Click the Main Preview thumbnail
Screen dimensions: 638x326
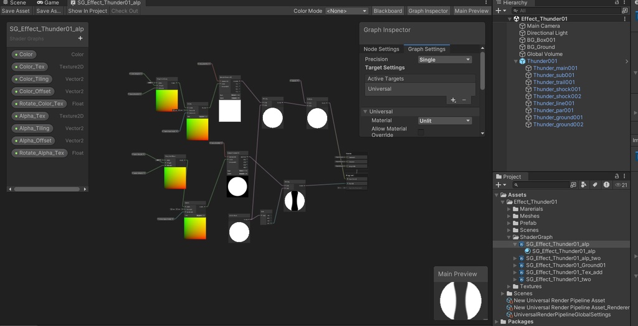pos(460,300)
